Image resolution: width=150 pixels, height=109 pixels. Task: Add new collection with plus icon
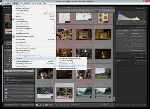click(33, 77)
